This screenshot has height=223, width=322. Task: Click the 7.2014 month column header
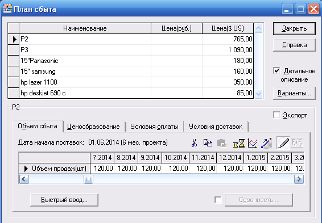[102, 158]
